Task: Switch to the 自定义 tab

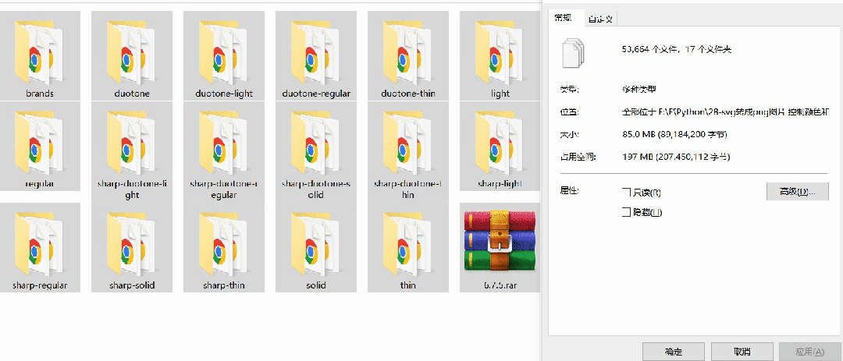Action: tap(600, 19)
